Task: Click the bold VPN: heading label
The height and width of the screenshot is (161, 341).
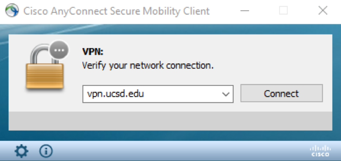Action: click(x=93, y=52)
